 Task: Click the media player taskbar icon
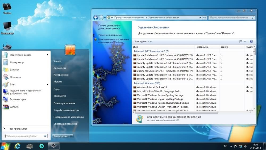click(x=41, y=146)
